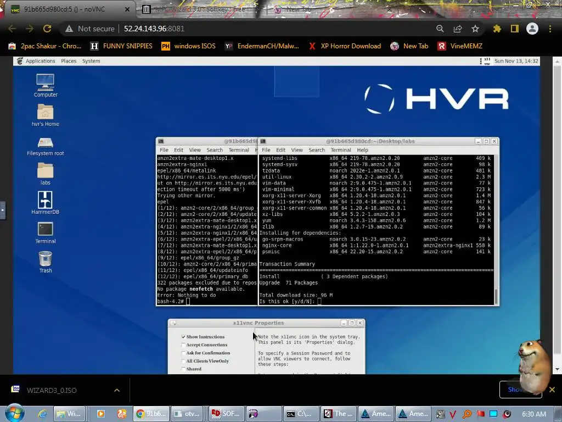Screen dimensions: 562x422
Task: Open XP Horror Download bookmark
Action: pos(345,46)
